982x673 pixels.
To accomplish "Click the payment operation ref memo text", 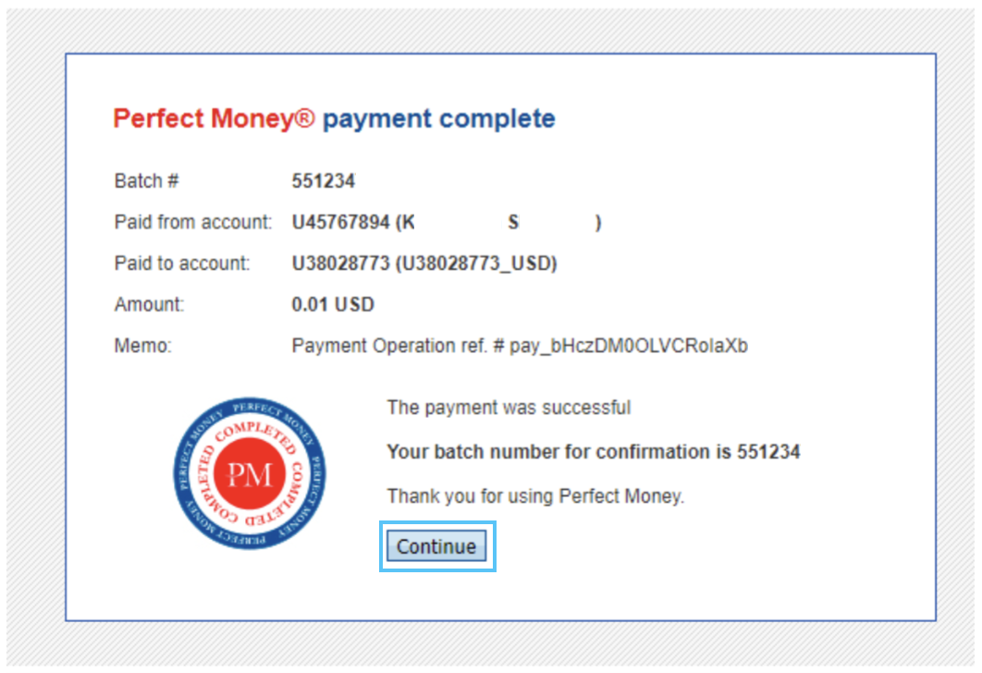I will pyautogui.click(x=519, y=346).
